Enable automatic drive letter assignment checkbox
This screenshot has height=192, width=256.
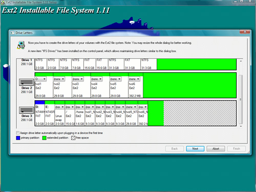click(17, 133)
